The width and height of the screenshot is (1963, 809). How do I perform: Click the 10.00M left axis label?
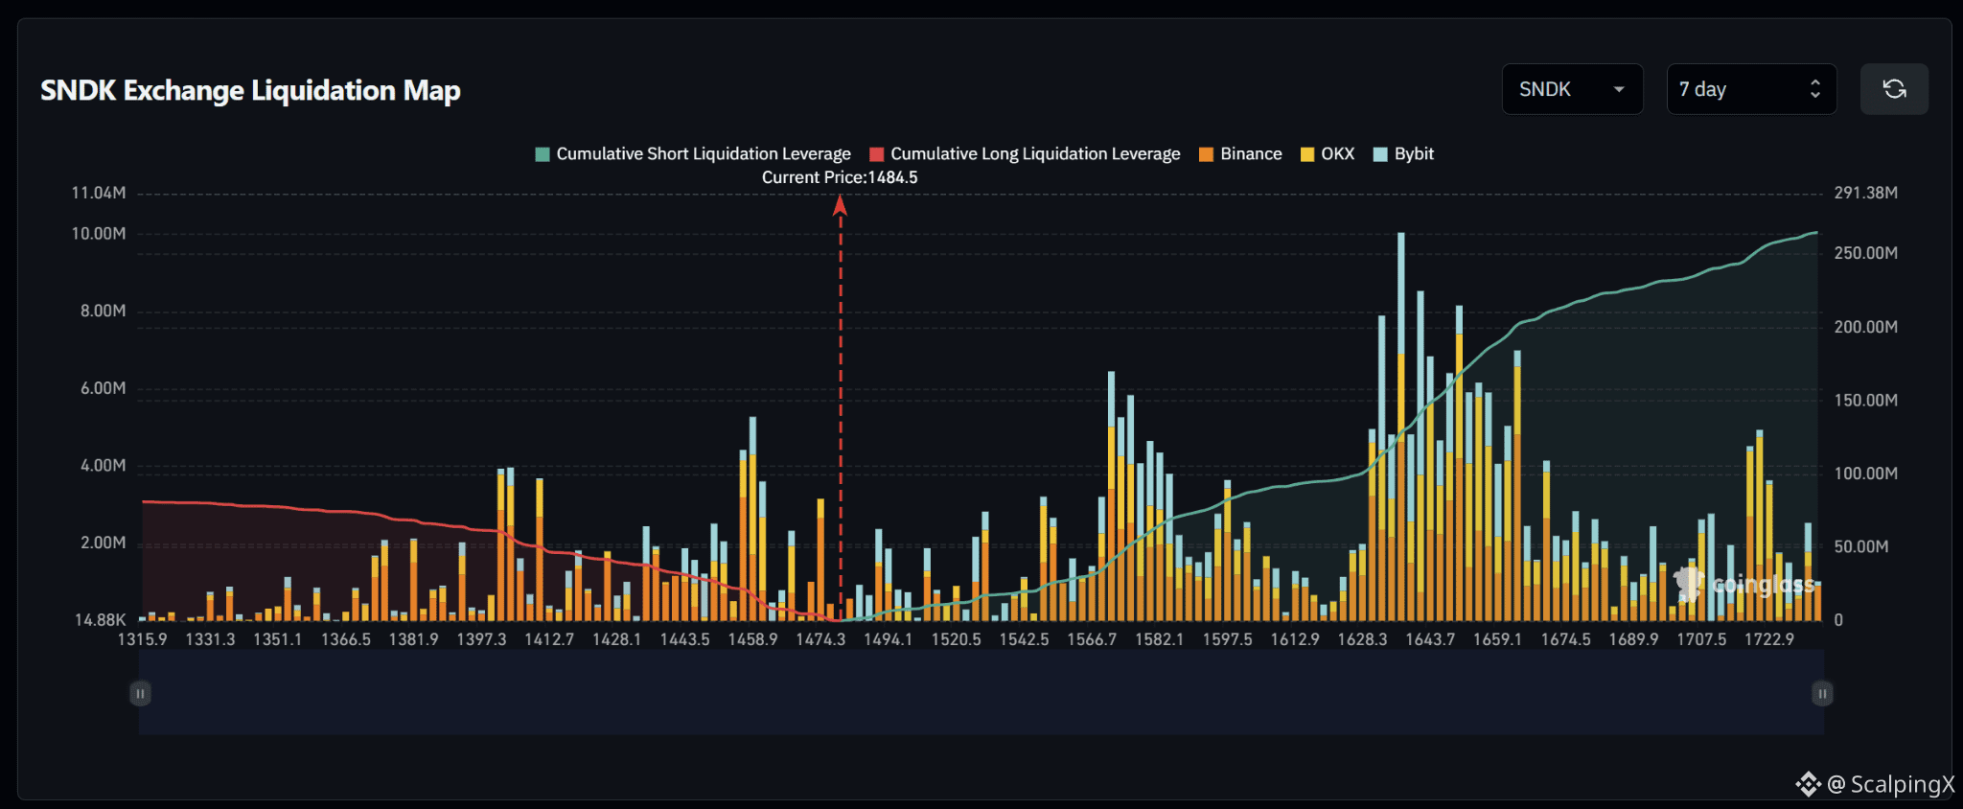pyautogui.click(x=99, y=234)
